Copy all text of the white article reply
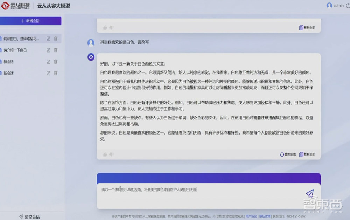Screen dimensions: 350x220 click(307, 154)
